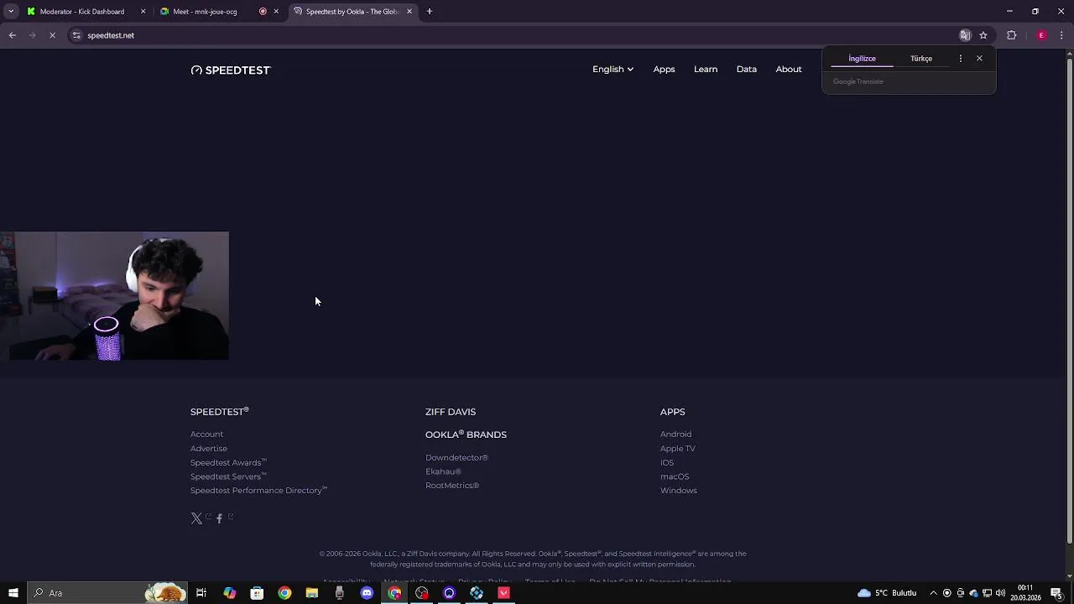Open the Chrome extensions puzzle icon
This screenshot has width=1074, height=604.
click(x=1011, y=35)
